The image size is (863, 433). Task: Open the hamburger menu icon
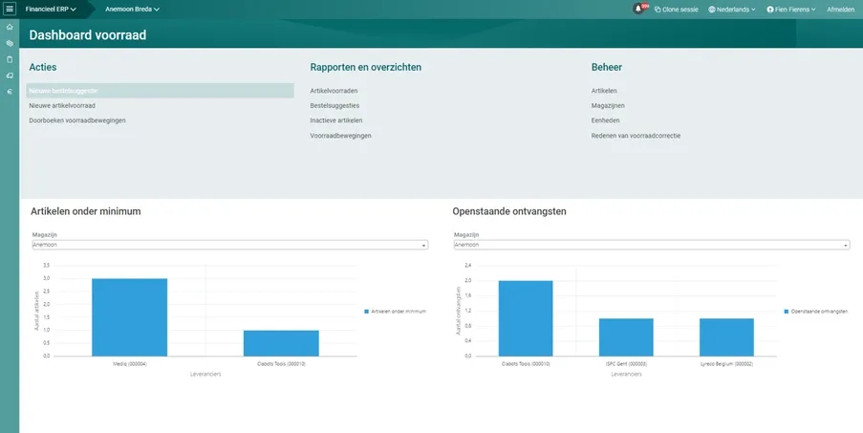tap(10, 9)
